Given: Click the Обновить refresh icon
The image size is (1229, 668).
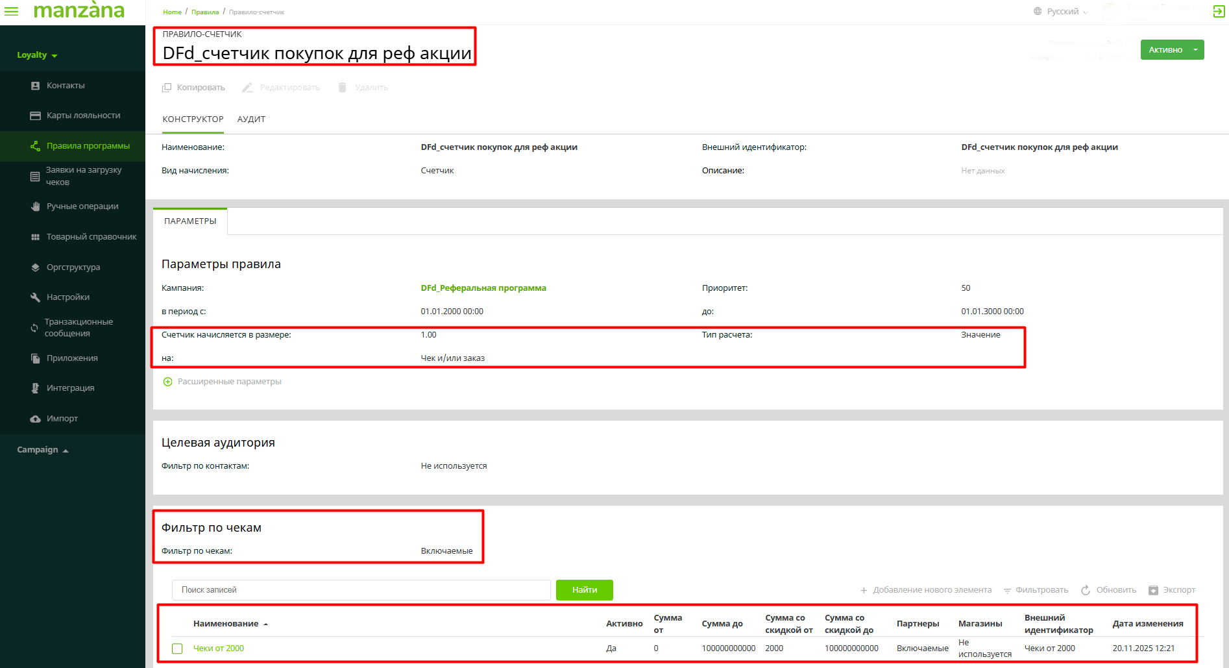Looking at the screenshot, I should coord(1086,590).
